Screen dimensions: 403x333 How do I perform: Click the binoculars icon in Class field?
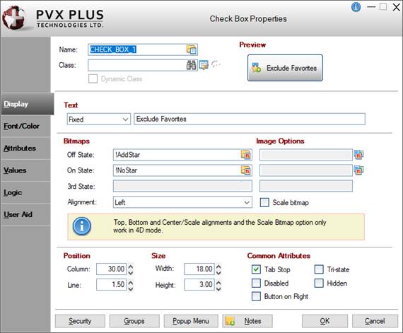click(x=191, y=65)
